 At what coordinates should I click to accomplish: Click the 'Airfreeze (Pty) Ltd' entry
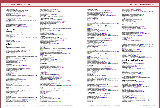[127, 93]
